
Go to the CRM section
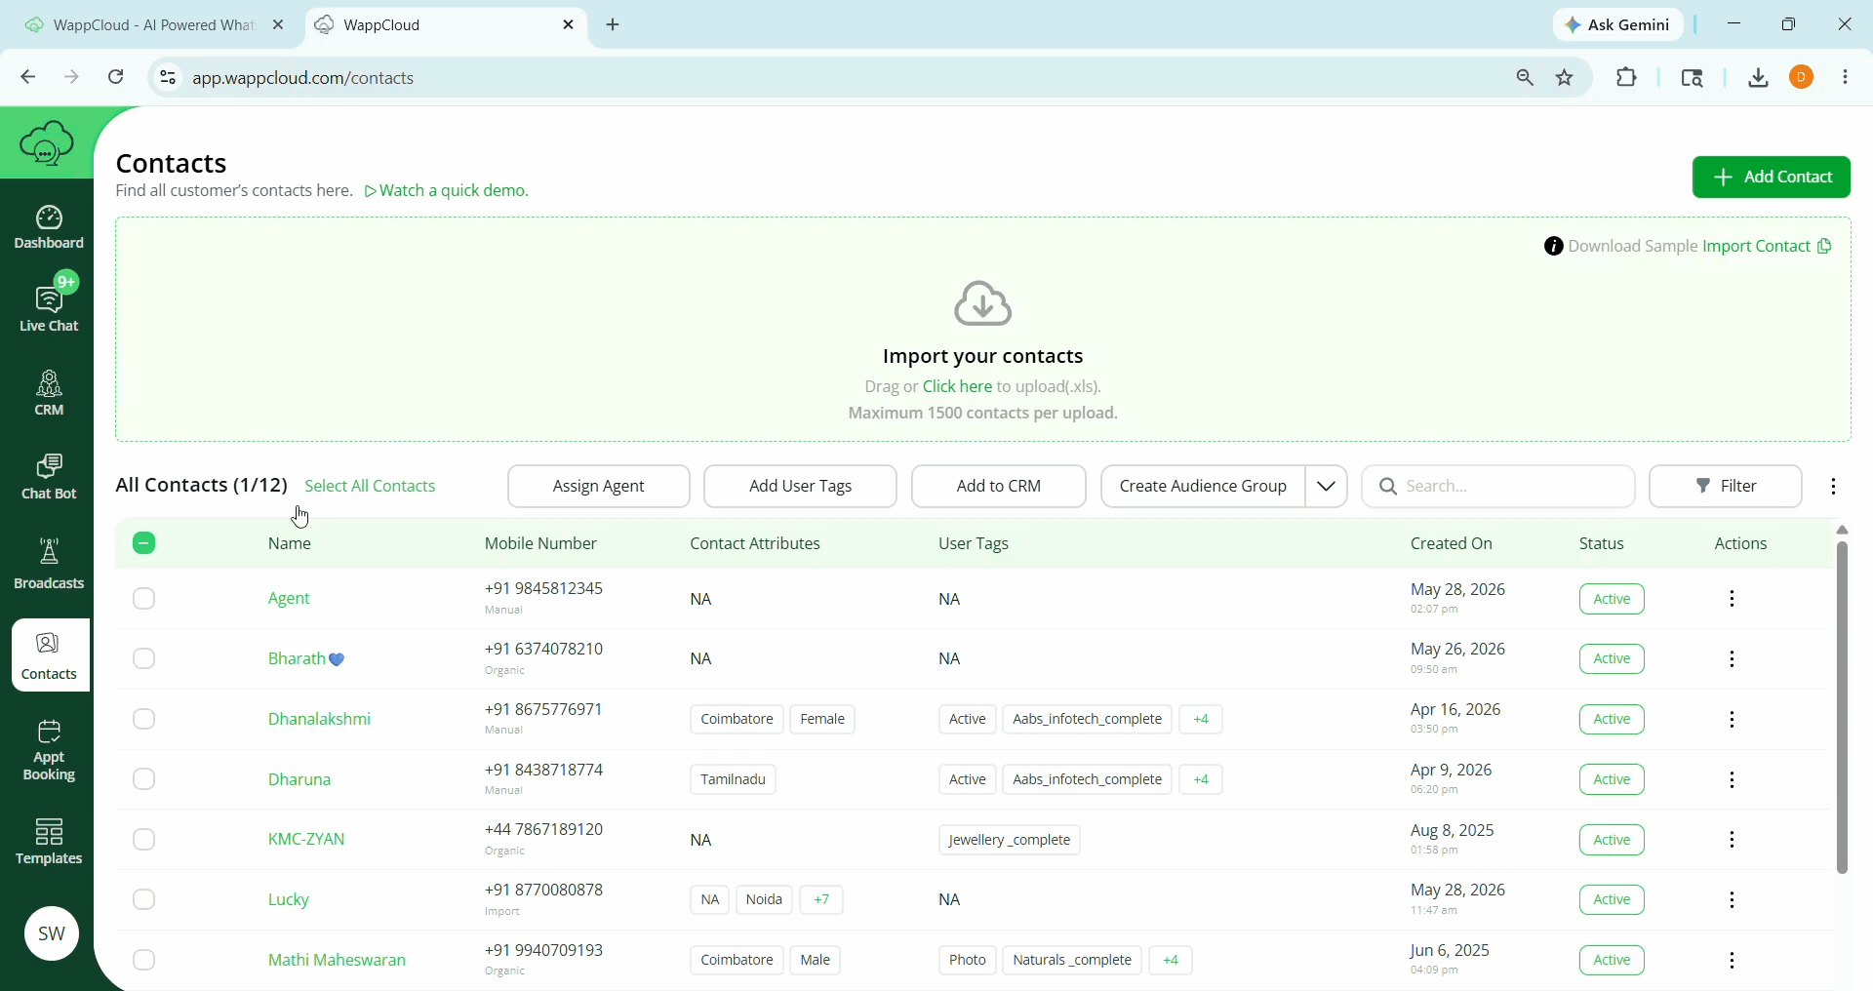click(49, 393)
